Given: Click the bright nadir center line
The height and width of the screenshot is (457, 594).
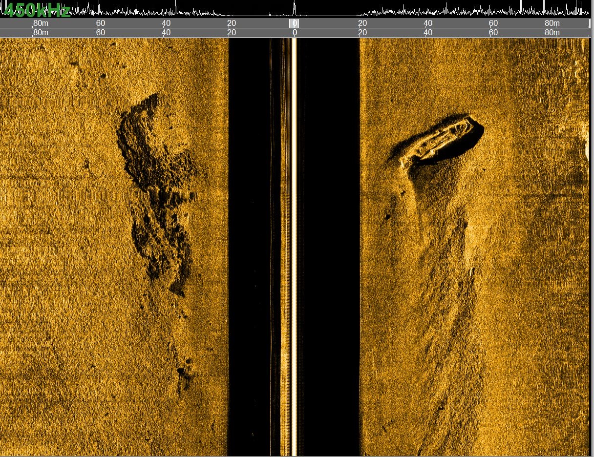Looking at the screenshot, I should click(294, 247).
